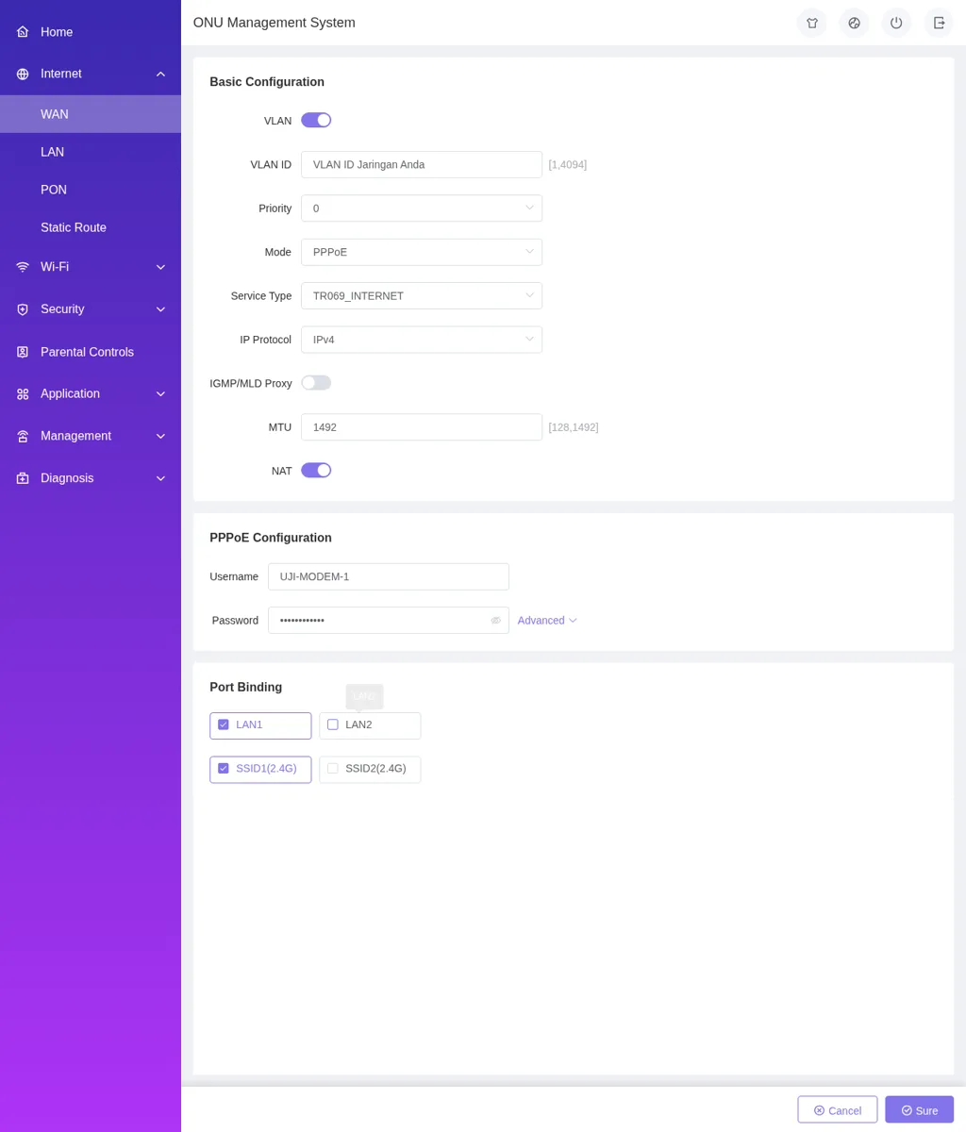The height and width of the screenshot is (1132, 966).
Task: Enable the IGMP/MLD Proxy switch
Action: pyautogui.click(x=316, y=383)
